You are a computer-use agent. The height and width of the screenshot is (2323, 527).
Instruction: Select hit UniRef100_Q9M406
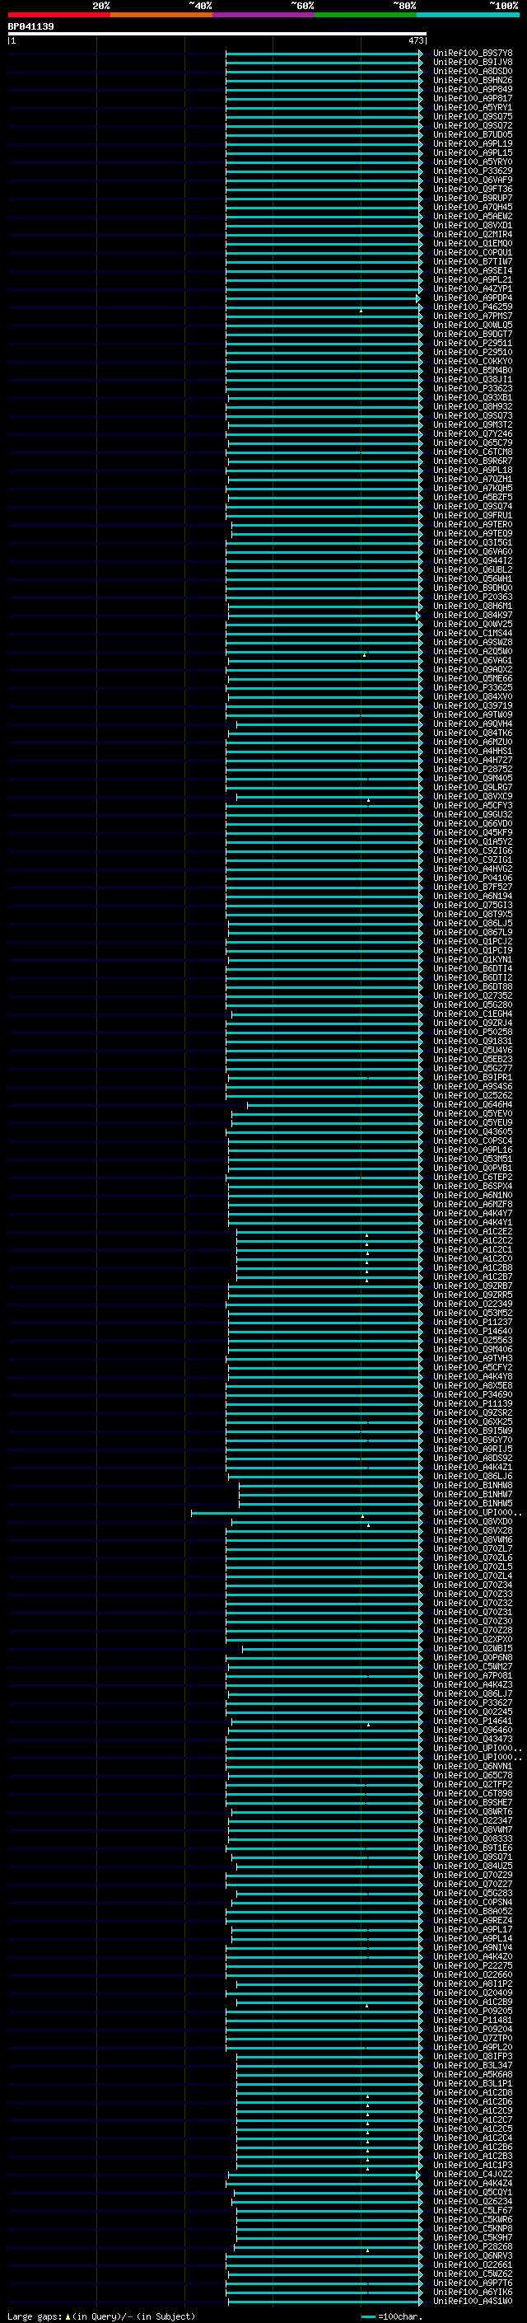tap(472, 1349)
